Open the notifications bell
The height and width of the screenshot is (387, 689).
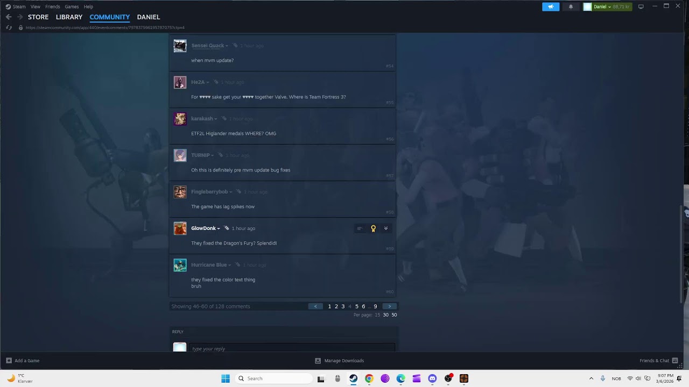click(x=571, y=6)
